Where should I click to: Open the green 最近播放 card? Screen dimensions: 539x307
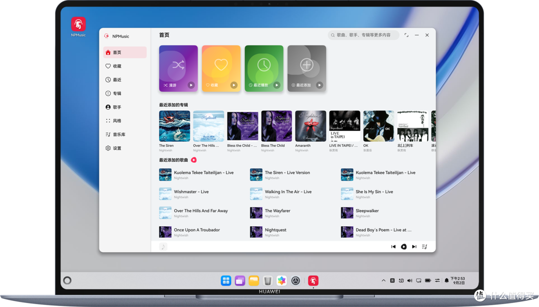264,68
